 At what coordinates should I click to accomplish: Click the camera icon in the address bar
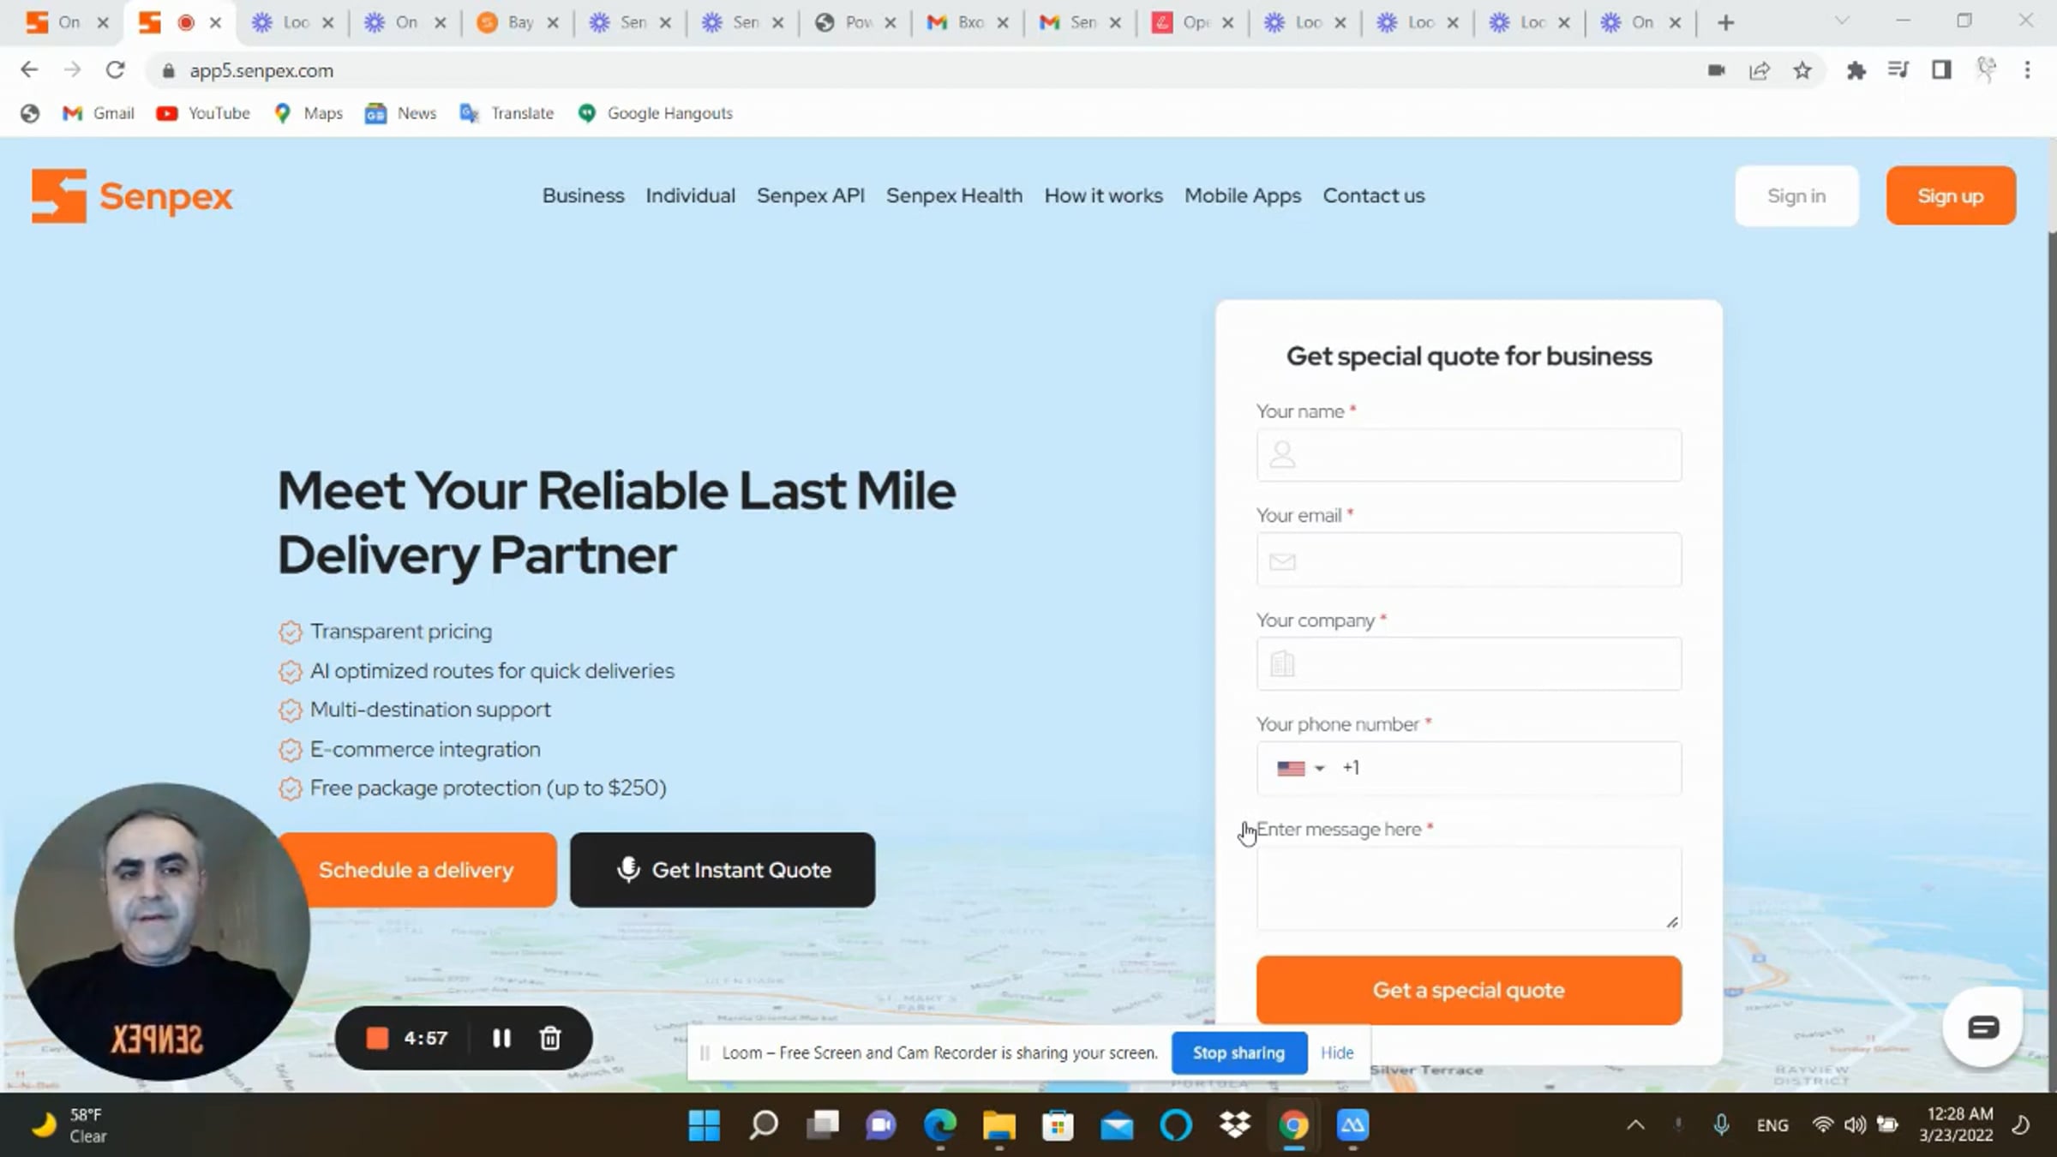[1716, 70]
